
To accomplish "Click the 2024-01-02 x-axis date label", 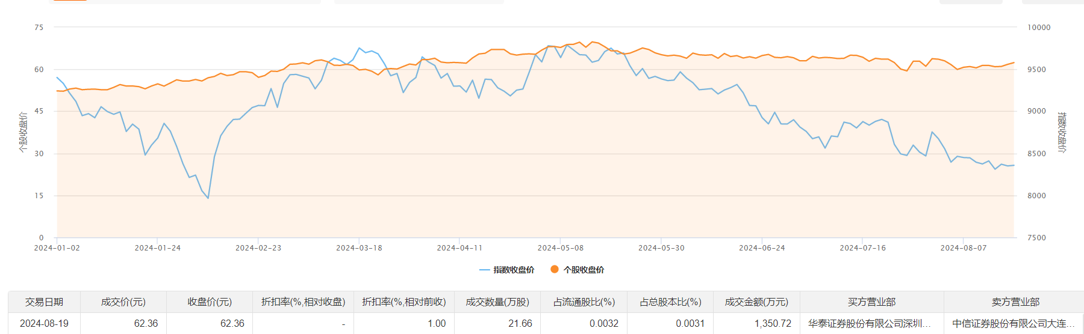I will pos(57,247).
